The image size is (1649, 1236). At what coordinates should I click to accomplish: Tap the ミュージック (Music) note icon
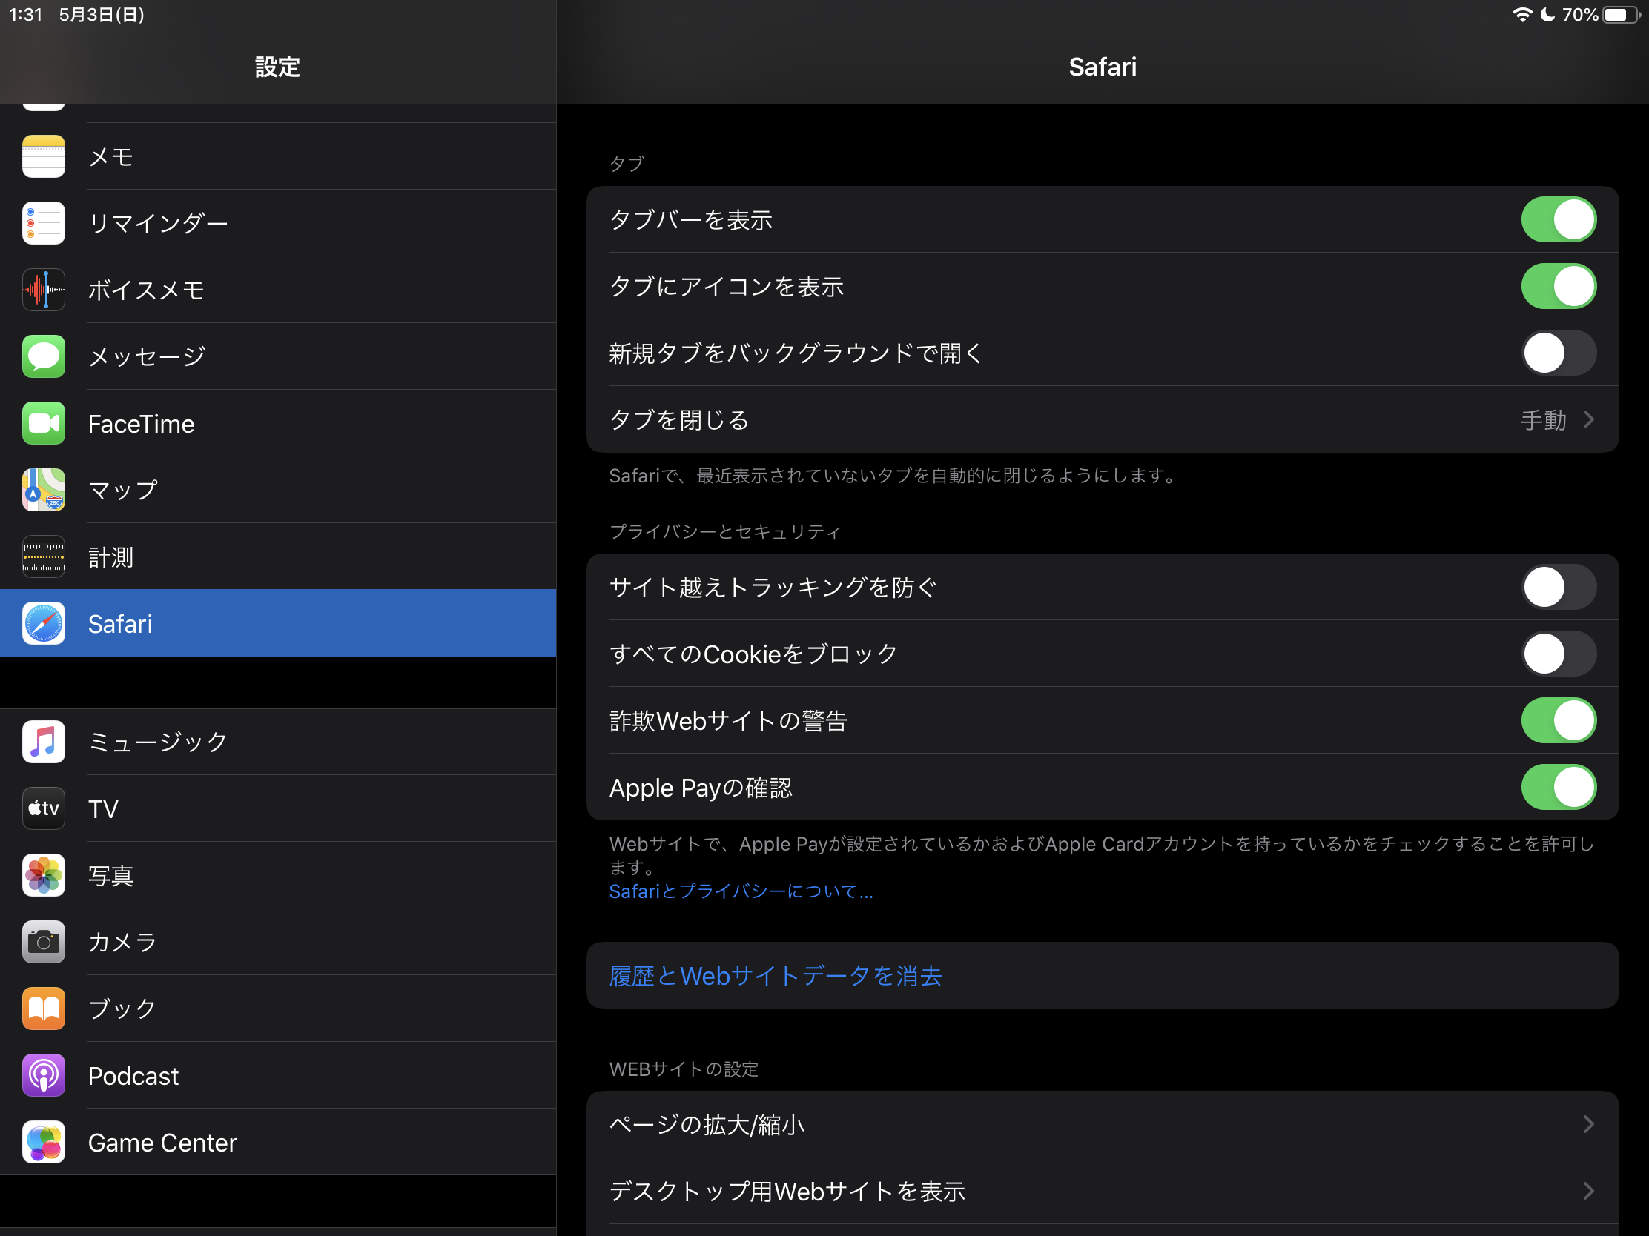coord(43,741)
